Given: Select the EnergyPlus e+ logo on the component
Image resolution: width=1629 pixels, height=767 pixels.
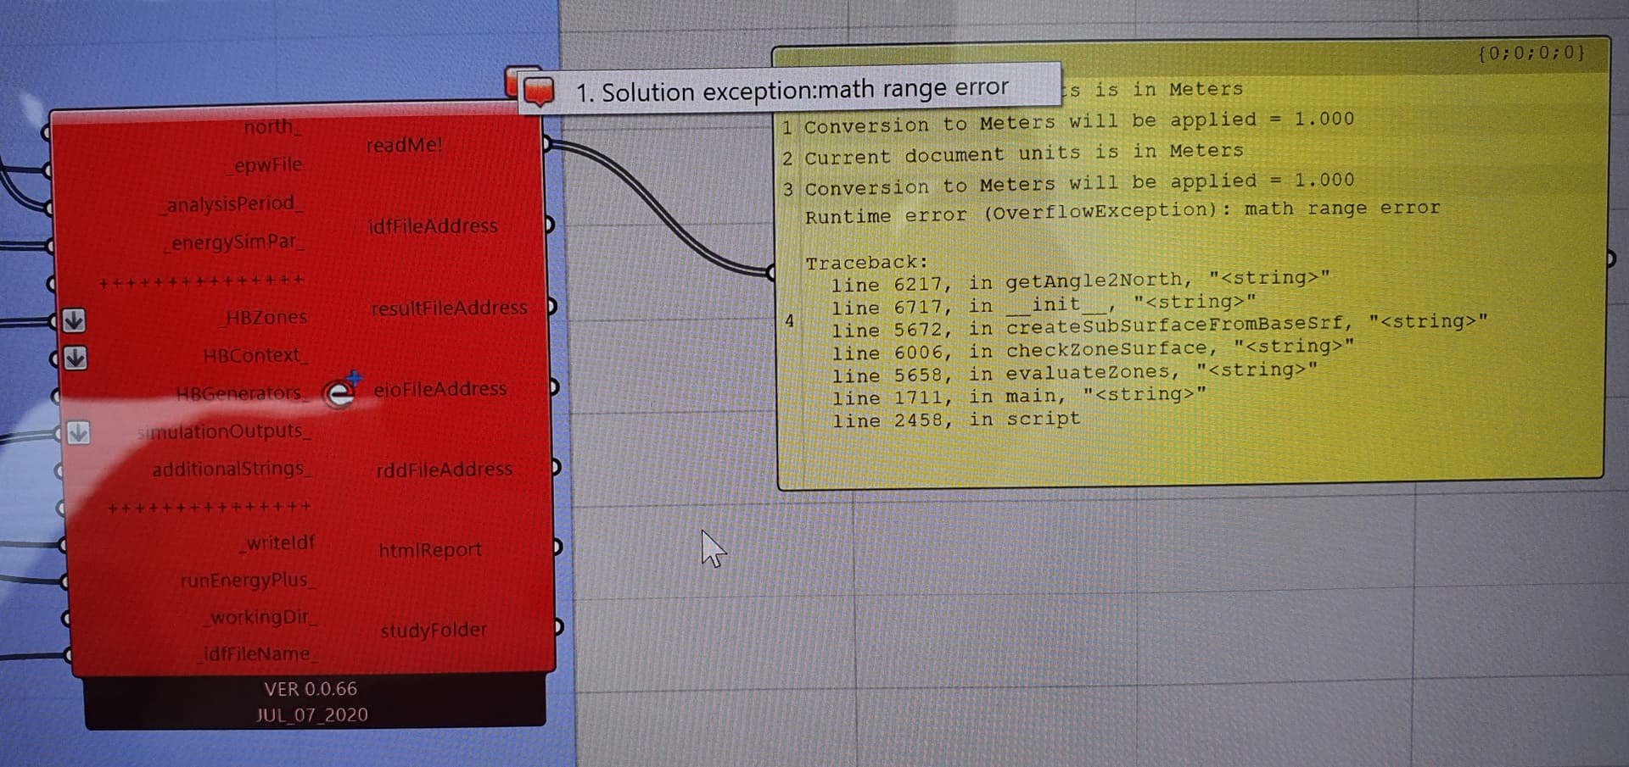Looking at the screenshot, I should [339, 391].
